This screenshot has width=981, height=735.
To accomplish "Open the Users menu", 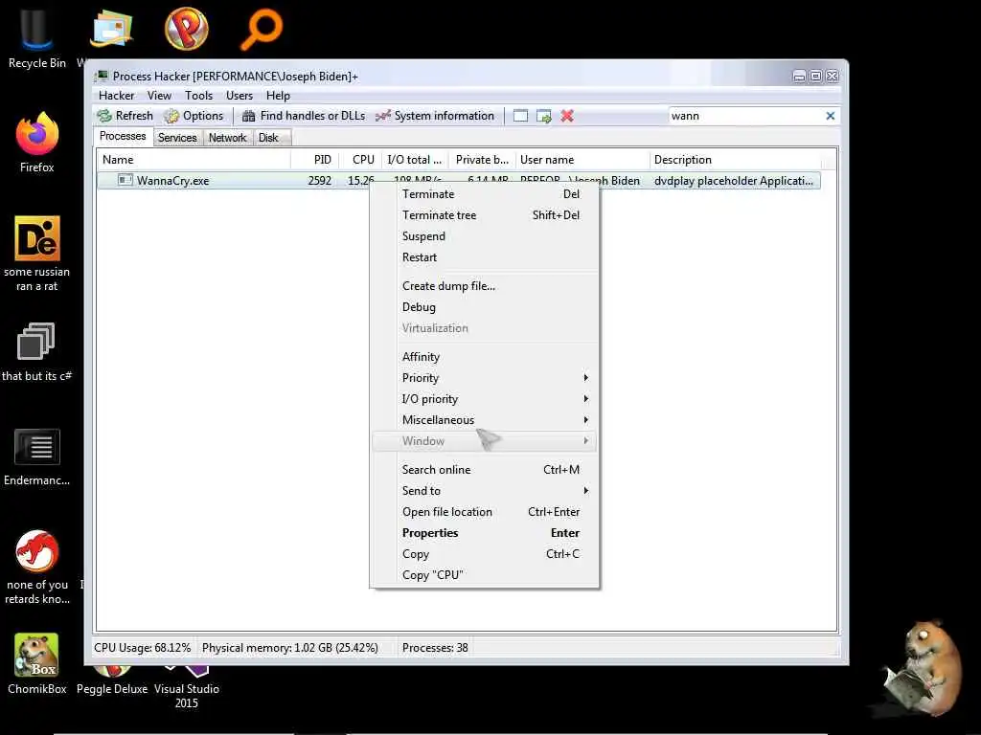I will point(240,96).
